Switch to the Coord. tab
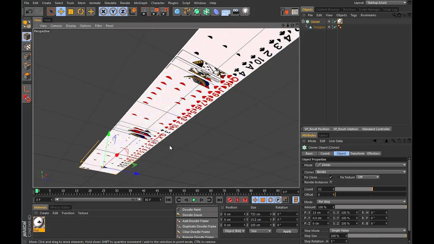This screenshot has height=244, width=434. [325, 154]
